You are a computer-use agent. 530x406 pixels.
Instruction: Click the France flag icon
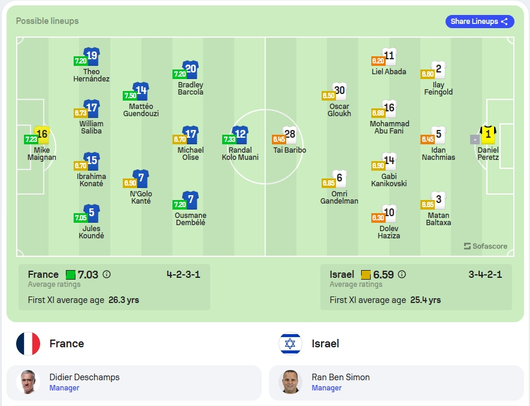pyautogui.click(x=28, y=344)
